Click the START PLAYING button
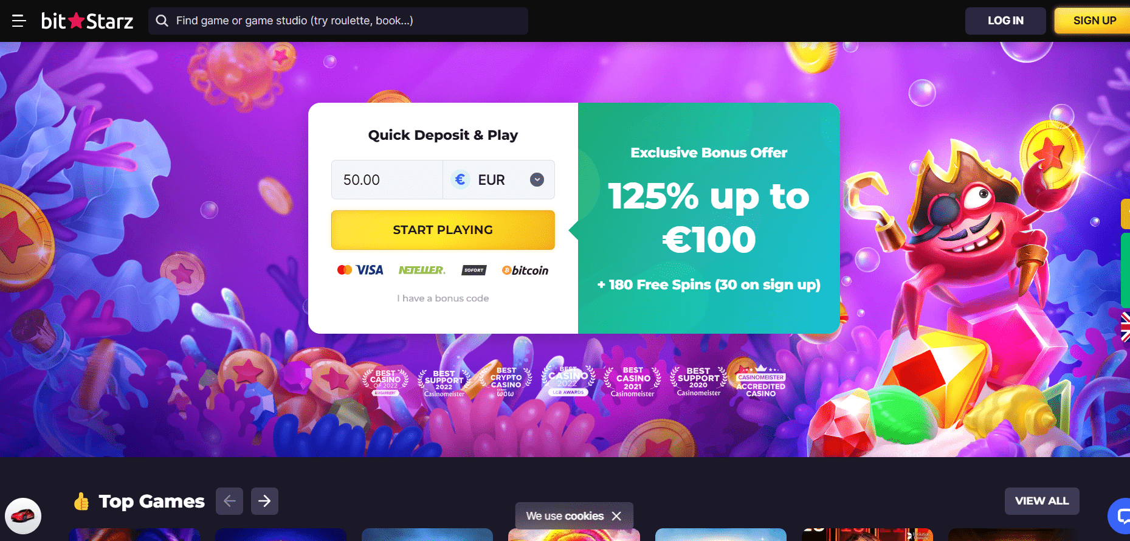The width and height of the screenshot is (1130, 541). coord(443,230)
